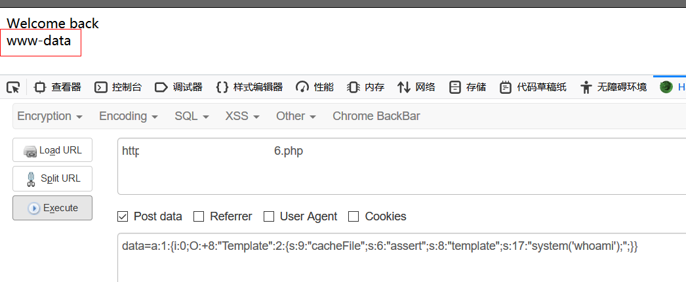Image resolution: width=686 pixels, height=282 pixels.
Task: Open the Debugger (调试器) panel icon
Action: [x=161, y=87]
